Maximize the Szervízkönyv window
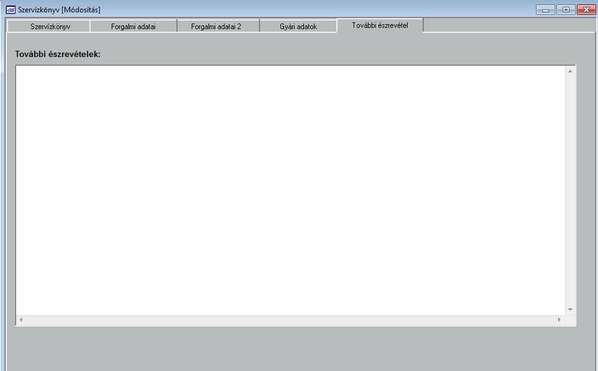Viewport: 598px width, 371px height. pos(566,9)
